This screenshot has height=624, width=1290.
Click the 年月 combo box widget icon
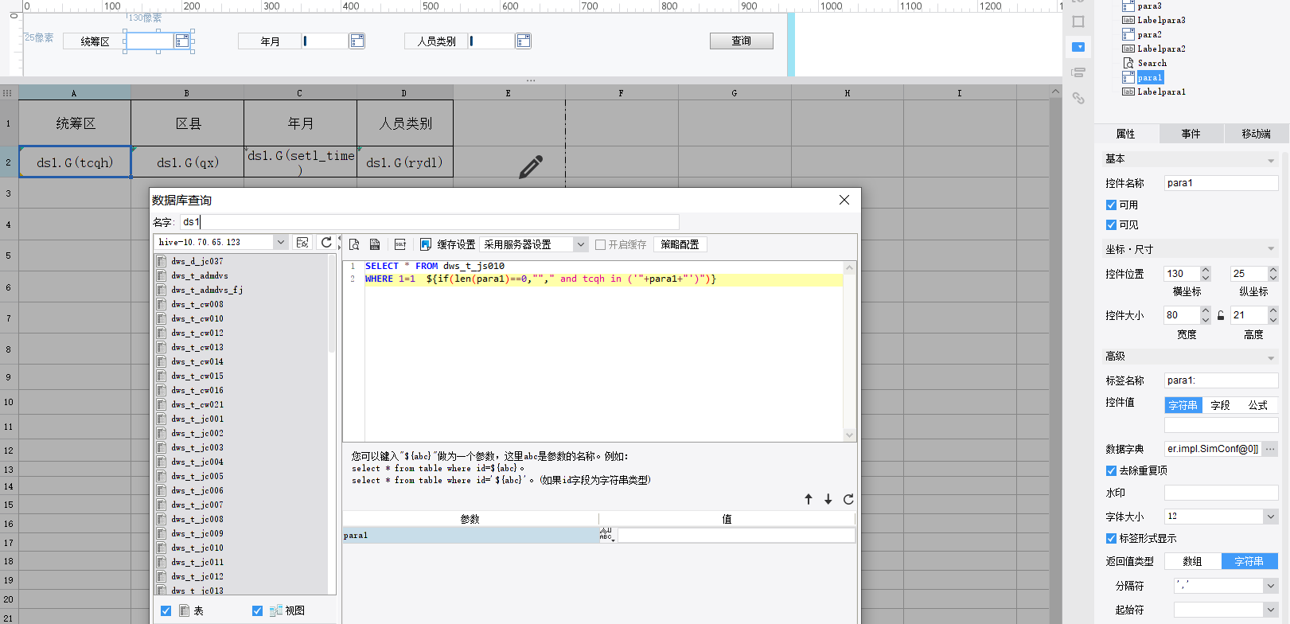click(x=357, y=41)
